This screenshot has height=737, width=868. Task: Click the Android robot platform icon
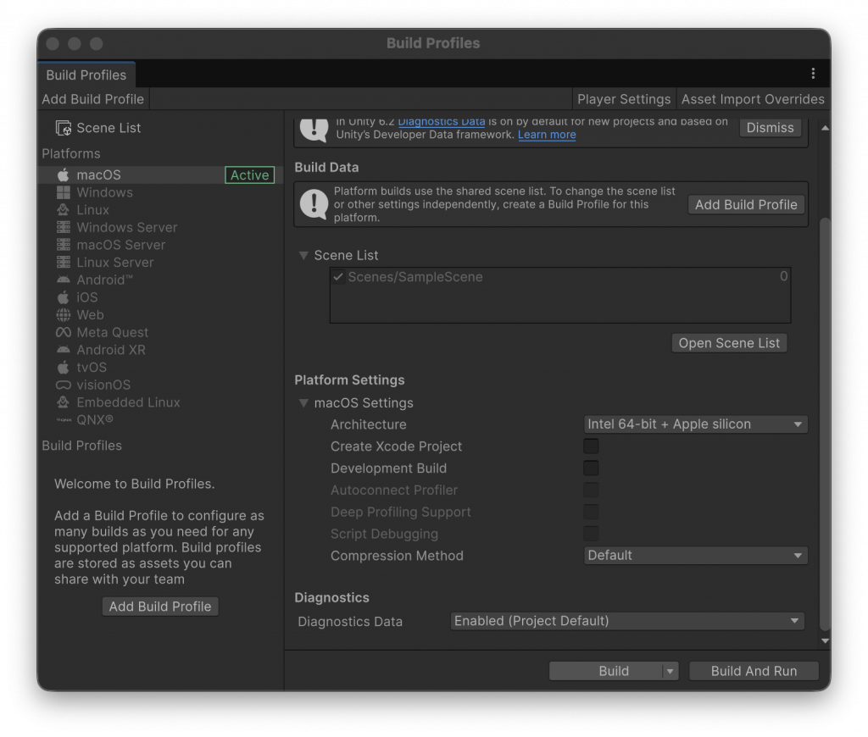pyautogui.click(x=63, y=280)
